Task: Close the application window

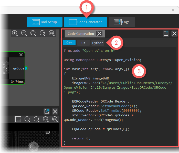Action: point(173,10)
